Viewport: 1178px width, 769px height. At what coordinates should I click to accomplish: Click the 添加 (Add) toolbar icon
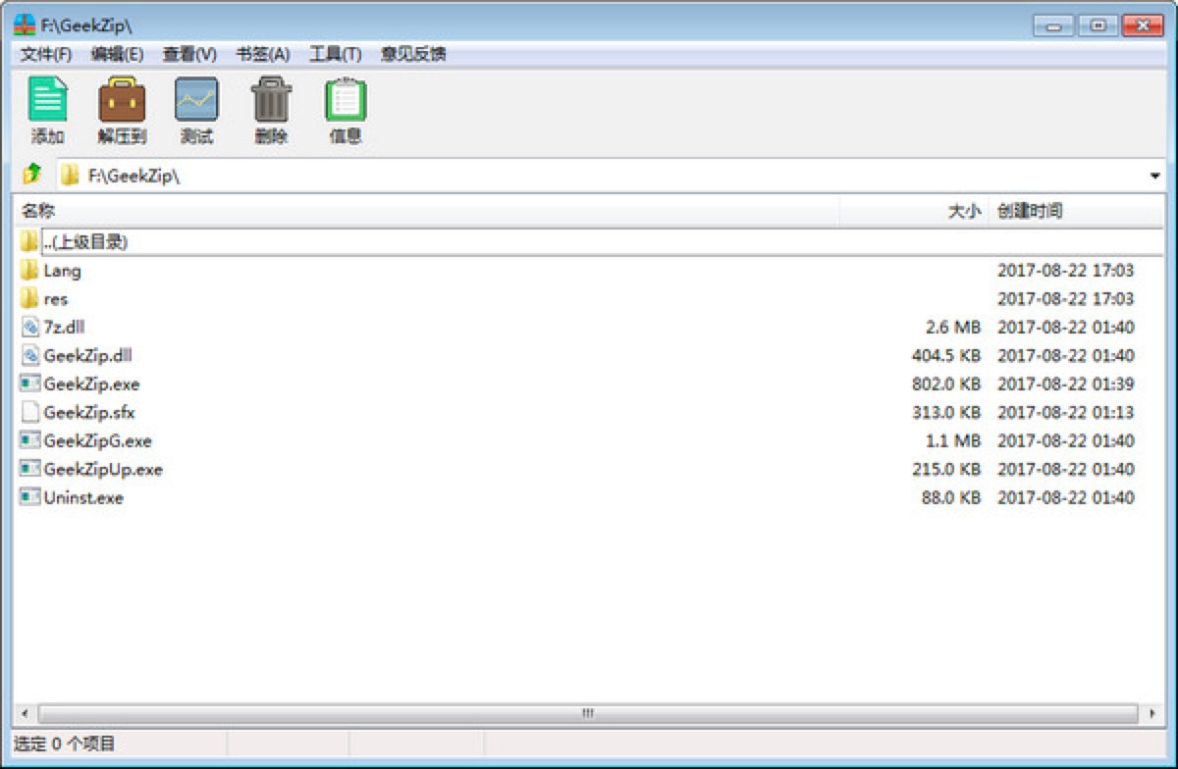click(x=47, y=99)
